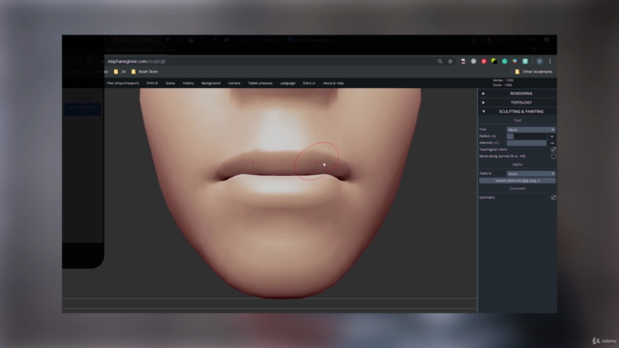Viewport: 619px width, 348px height.
Task: Expand the Topology panel section
Action: (517, 102)
